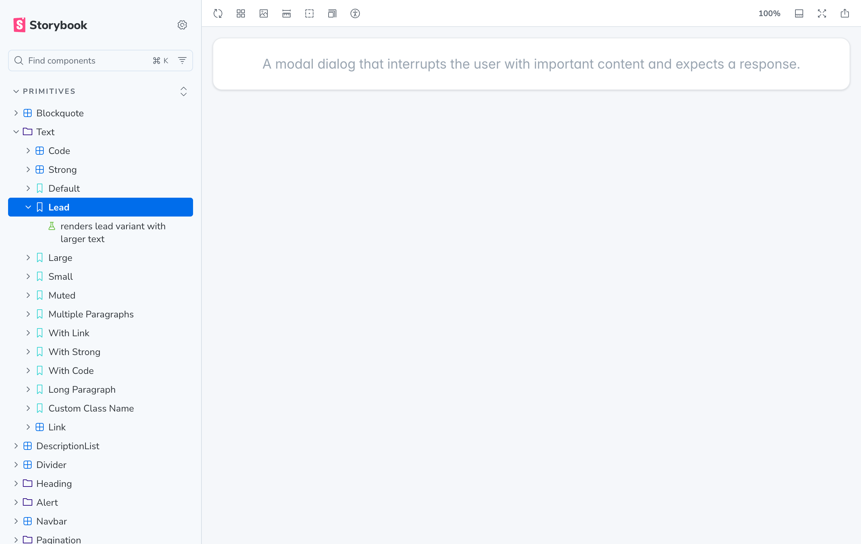This screenshot has height=544, width=861.
Task: Click the go fullscreen icon
Action: 822,13
